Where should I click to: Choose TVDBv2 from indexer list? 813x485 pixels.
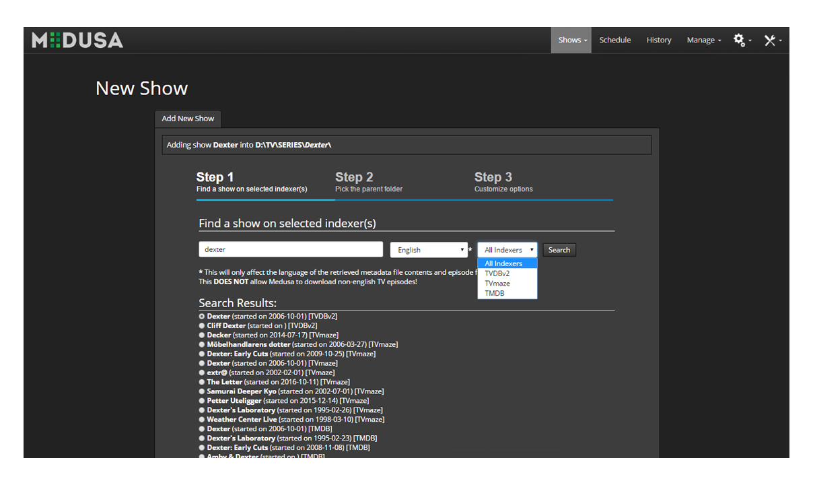[x=497, y=273]
